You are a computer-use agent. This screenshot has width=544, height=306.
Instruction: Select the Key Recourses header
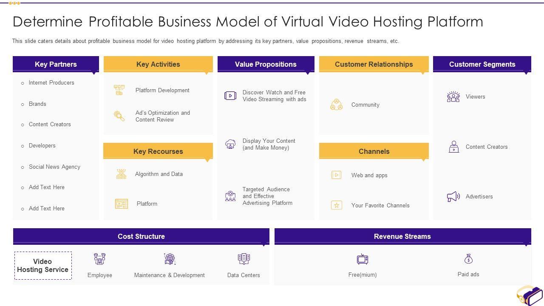tap(158, 151)
